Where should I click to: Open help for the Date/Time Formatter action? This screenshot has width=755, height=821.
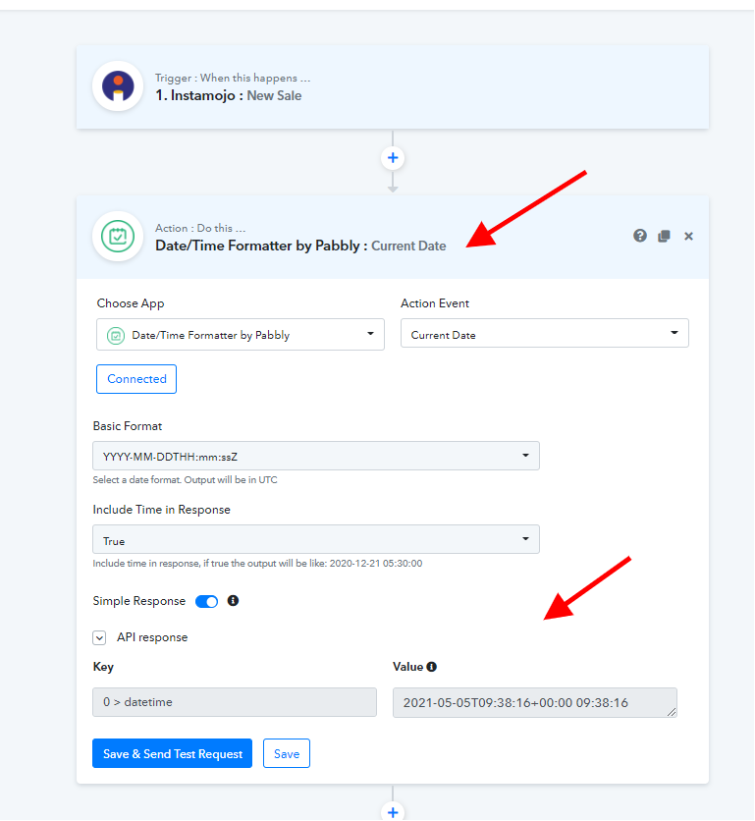click(x=640, y=236)
